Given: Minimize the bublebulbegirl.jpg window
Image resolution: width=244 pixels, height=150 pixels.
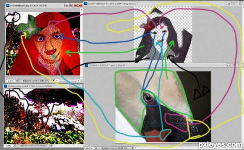Looking at the screenshot, I should tap(67, 5).
